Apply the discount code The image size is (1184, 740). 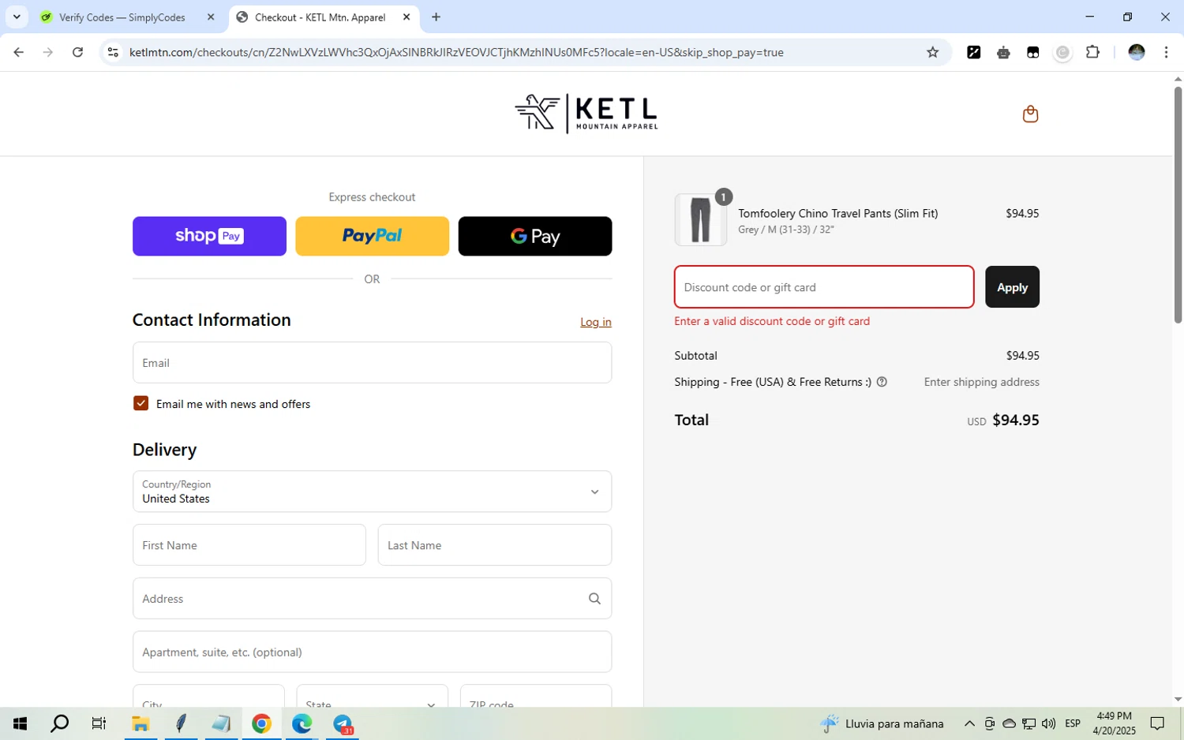pyautogui.click(x=1012, y=287)
